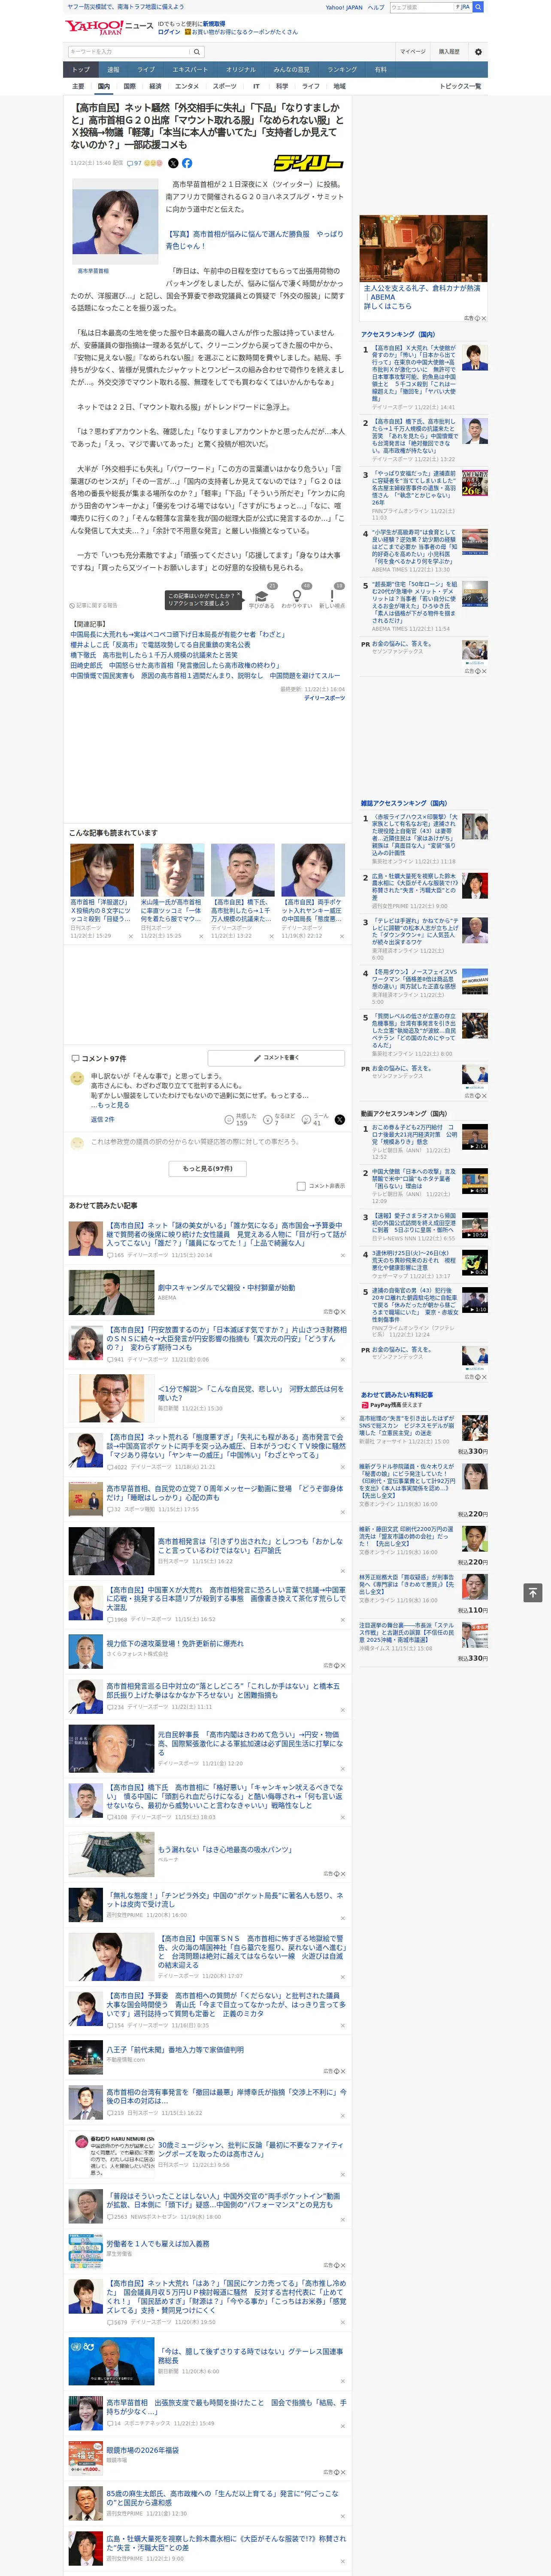Open 八王子「前代未聞」番地入力等で家価値判明 ad
Image resolution: width=551 pixels, height=2576 pixels.
[175, 2049]
